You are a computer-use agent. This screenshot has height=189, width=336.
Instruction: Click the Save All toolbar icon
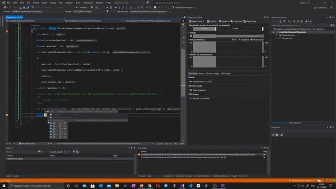(28, 7)
